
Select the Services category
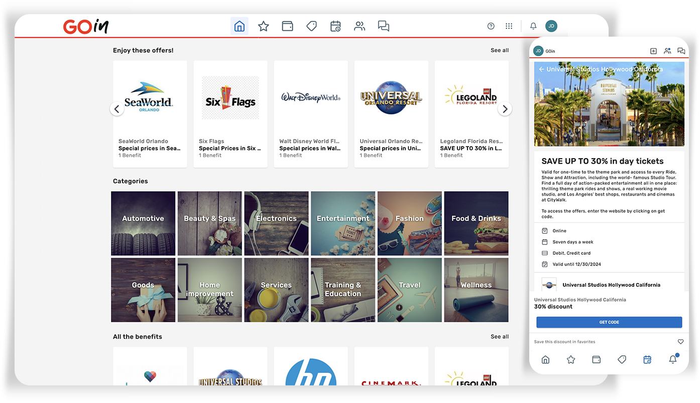pos(277,290)
